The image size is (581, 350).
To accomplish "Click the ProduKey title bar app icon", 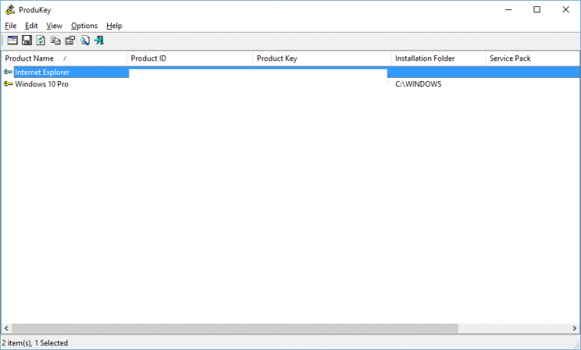I will coord(10,10).
